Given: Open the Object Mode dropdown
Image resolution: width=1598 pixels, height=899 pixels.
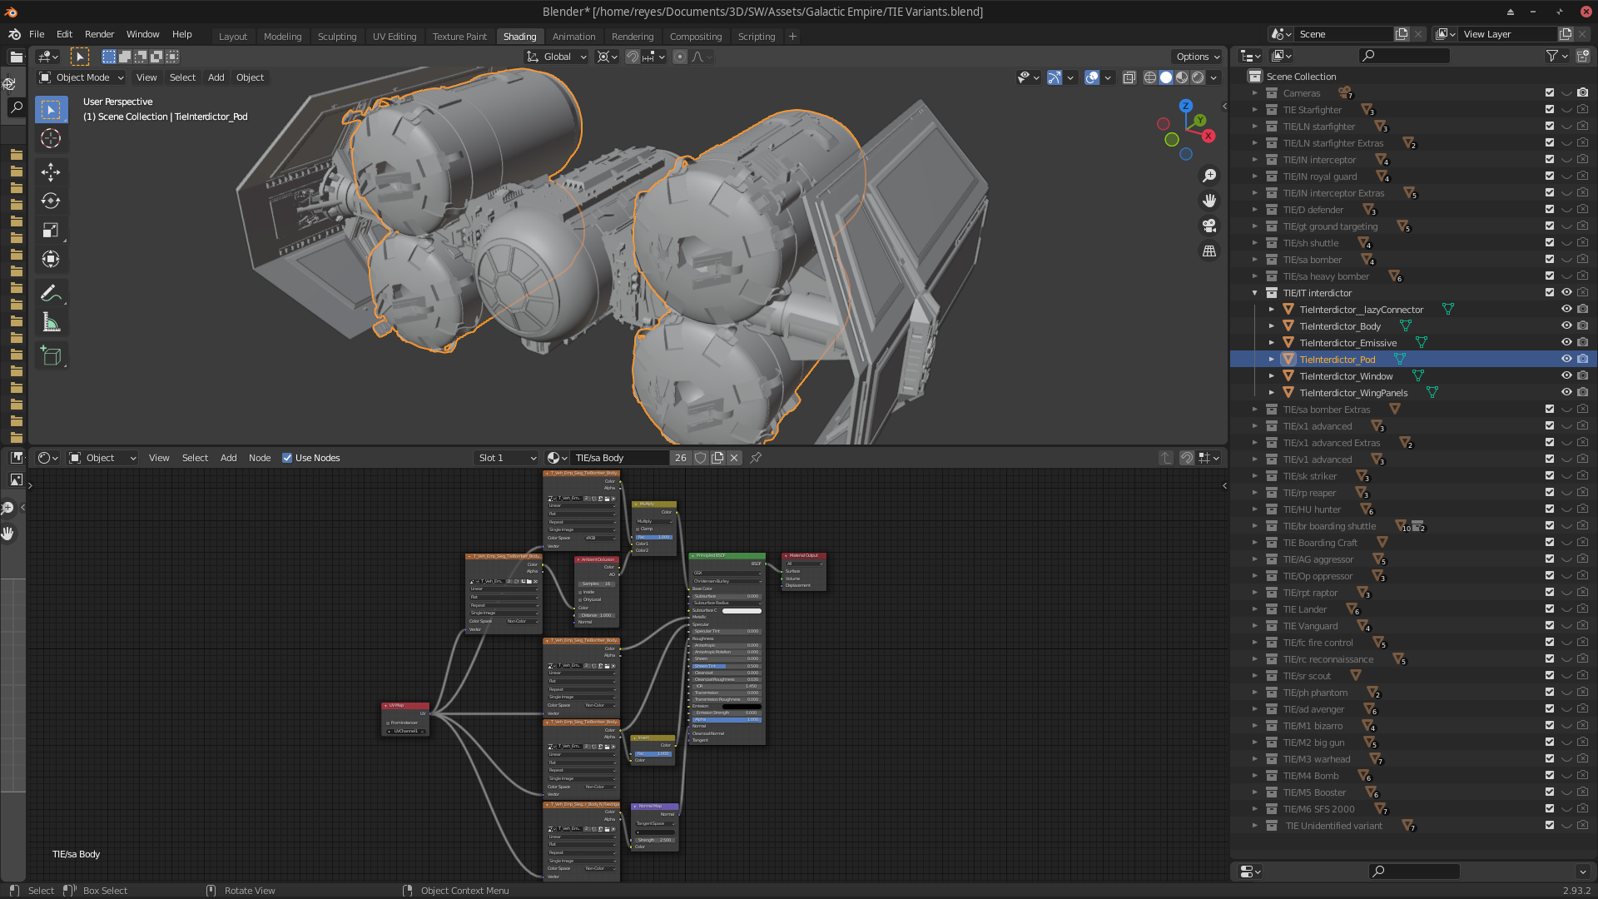Looking at the screenshot, I should pyautogui.click(x=82, y=77).
